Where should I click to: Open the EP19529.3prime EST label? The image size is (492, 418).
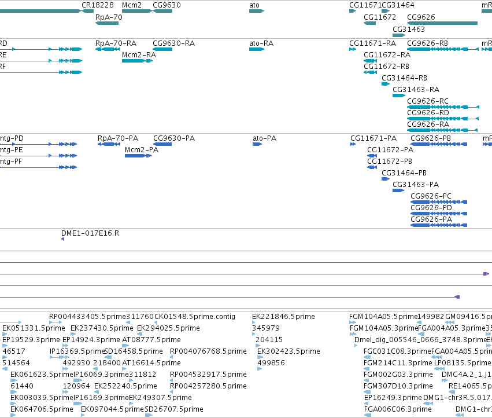[31, 340]
